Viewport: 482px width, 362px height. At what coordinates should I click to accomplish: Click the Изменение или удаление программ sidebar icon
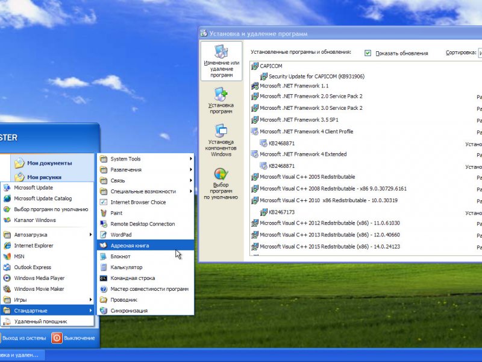click(221, 51)
